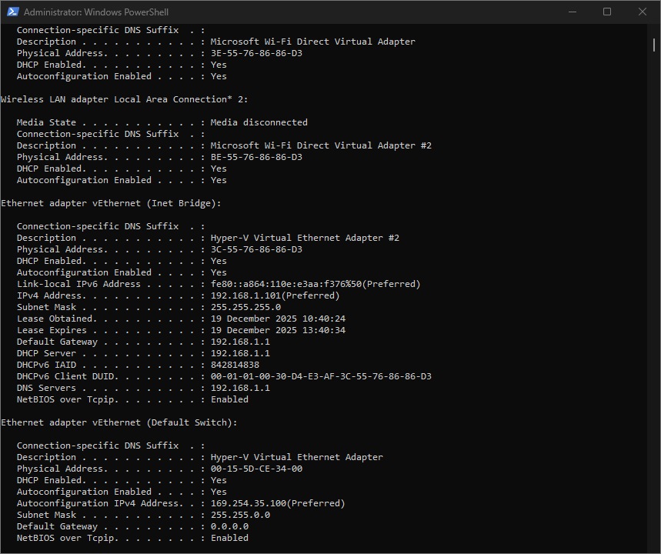Click the PowerShell icon in the title bar
Image resolution: width=661 pixels, height=554 pixels.
pos(12,12)
